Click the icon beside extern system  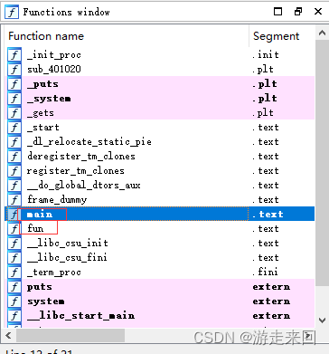[x=14, y=301]
